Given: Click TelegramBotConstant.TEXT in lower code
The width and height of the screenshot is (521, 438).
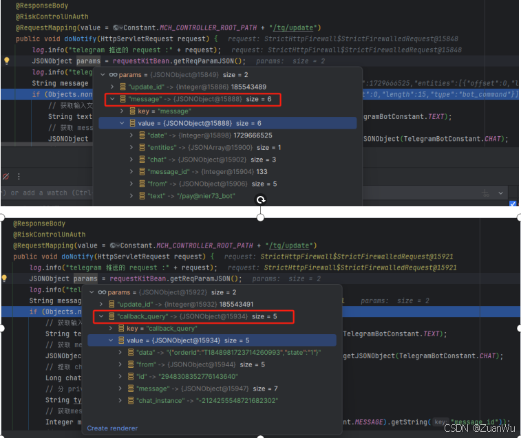Looking at the screenshot, I should click(x=393, y=333).
